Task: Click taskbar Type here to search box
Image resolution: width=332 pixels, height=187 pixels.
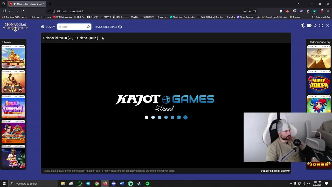Action: click(33, 184)
